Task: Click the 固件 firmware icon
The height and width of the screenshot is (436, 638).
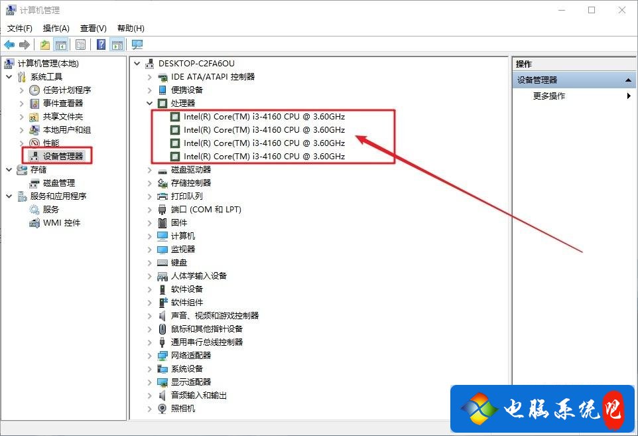Action: (162, 223)
